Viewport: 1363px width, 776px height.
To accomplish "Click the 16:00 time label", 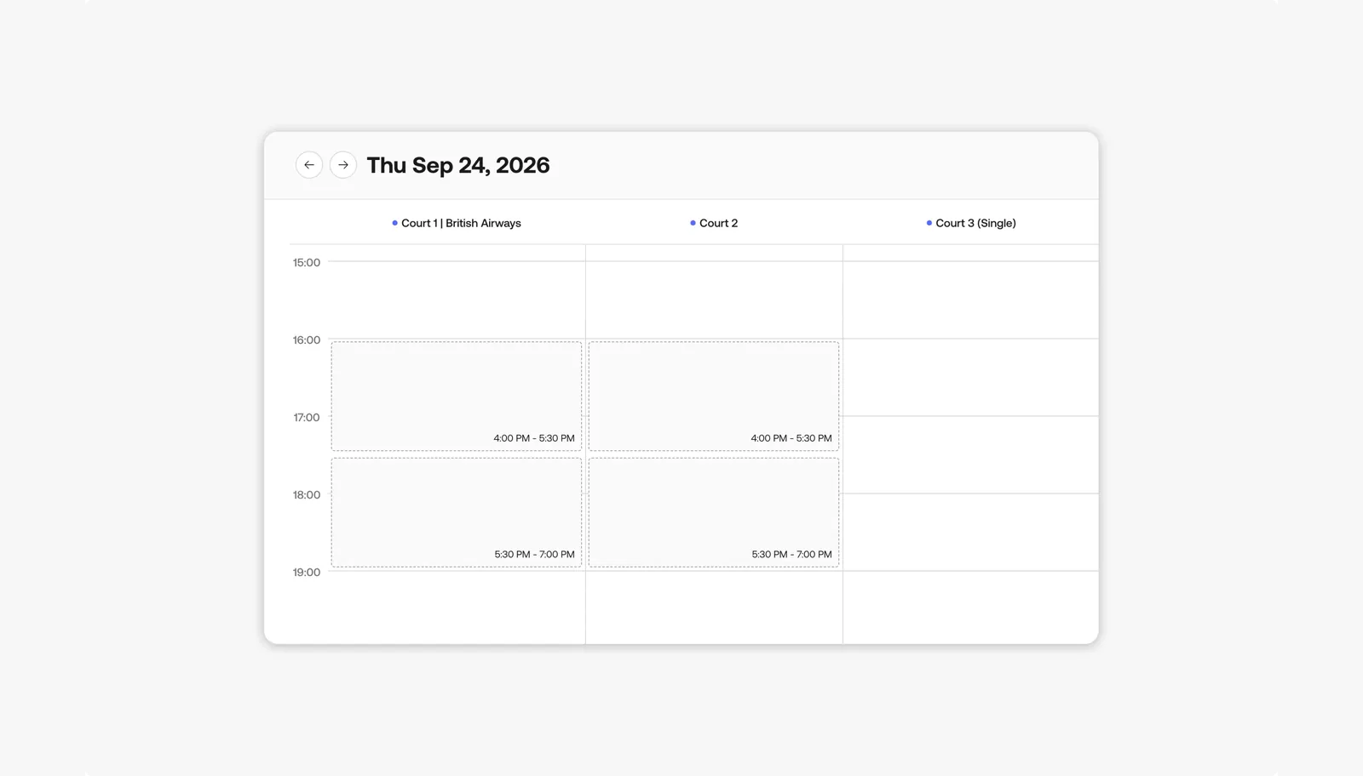I will [x=307, y=339].
